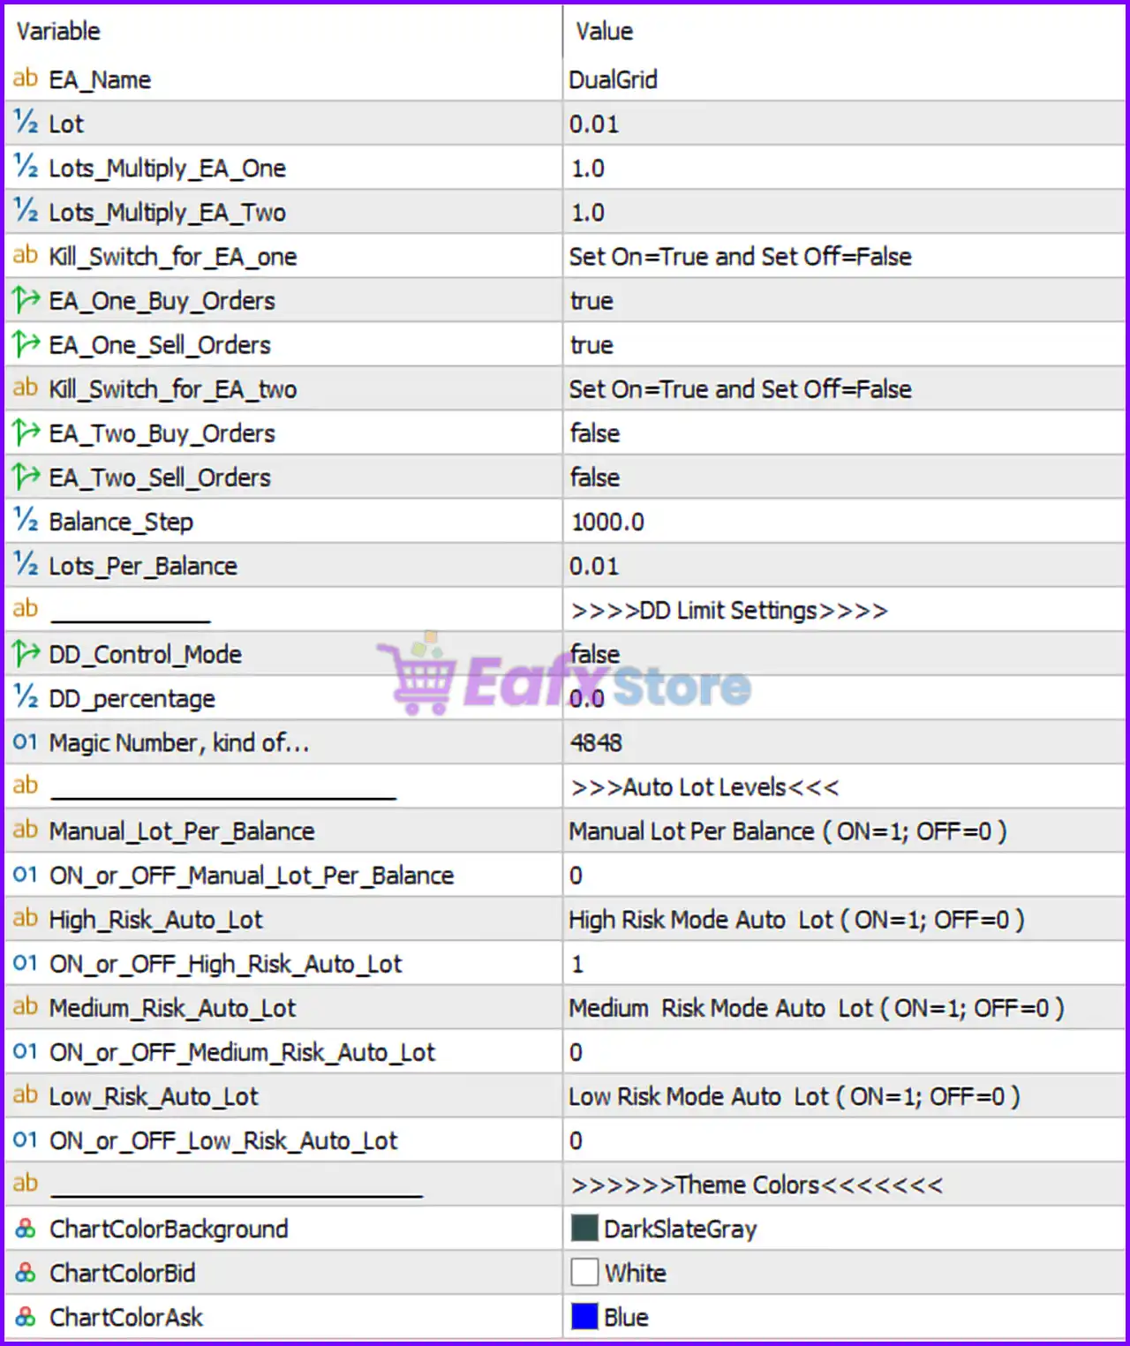Click the color icon beside ChartColorBackground
1130x1346 pixels.
(x=24, y=1229)
